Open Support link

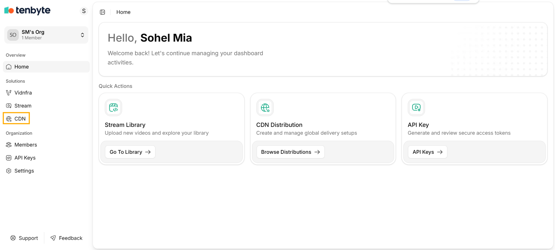pos(24,238)
